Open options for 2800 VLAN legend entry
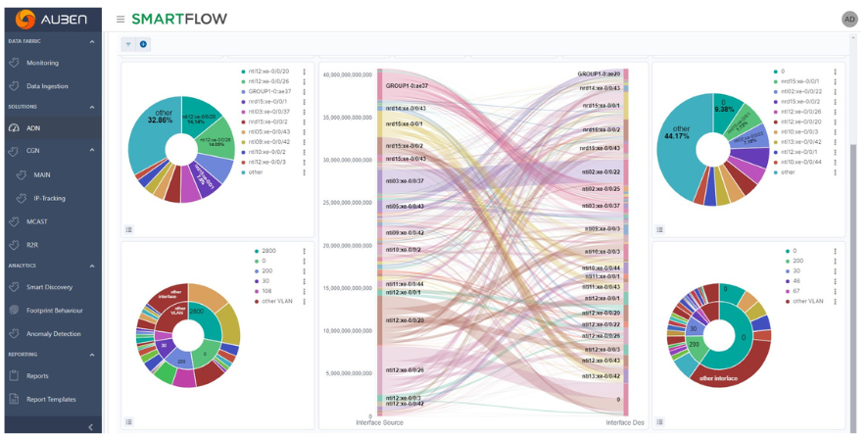867x437 pixels. click(304, 251)
